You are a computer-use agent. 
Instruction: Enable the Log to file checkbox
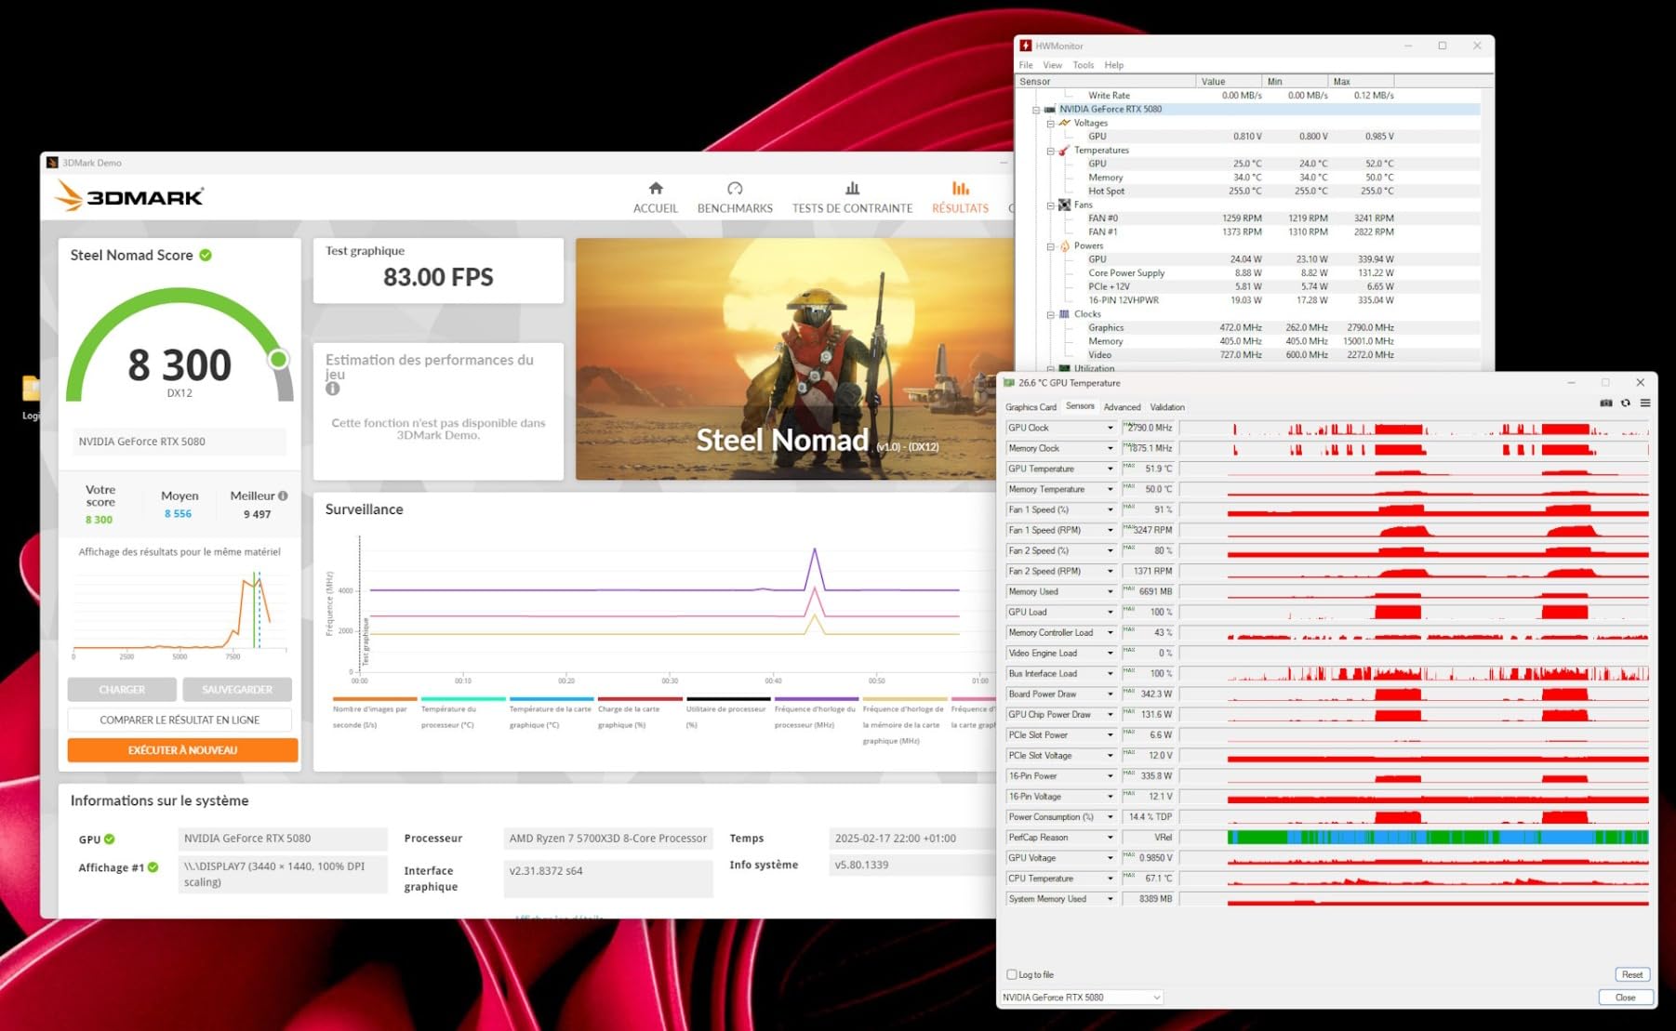click(1012, 974)
